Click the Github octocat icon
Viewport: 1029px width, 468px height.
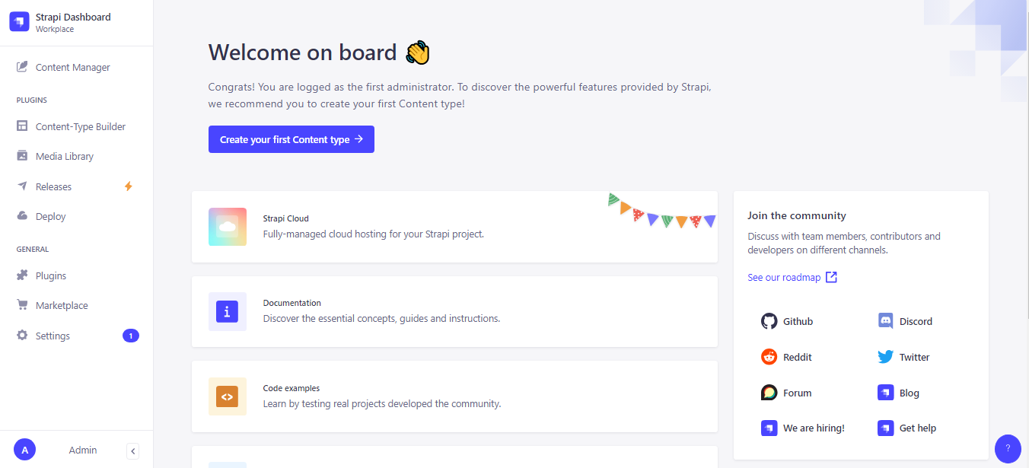tap(769, 321)
